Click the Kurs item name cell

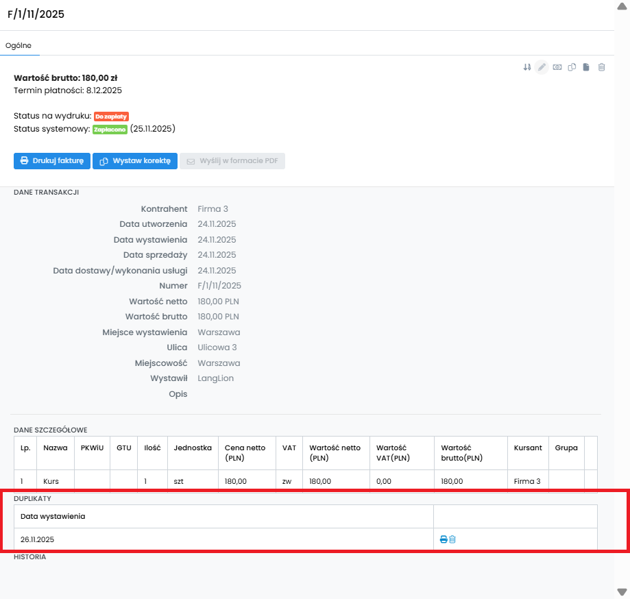click(51, 481)
